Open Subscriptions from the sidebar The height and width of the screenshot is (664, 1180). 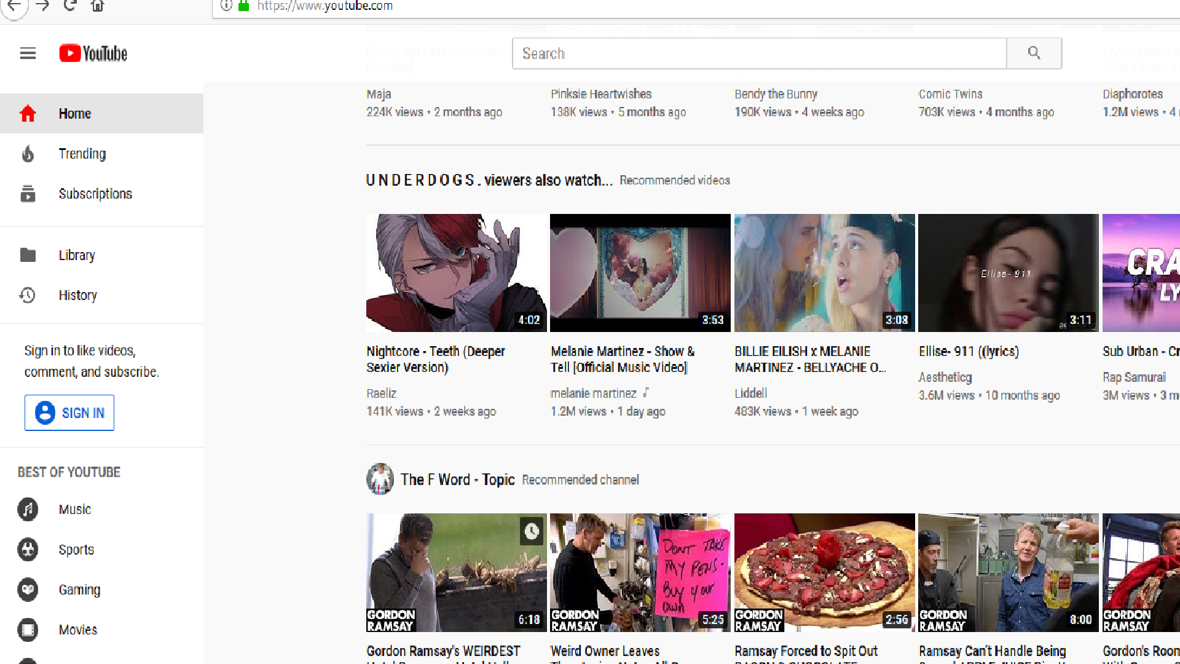pos(101,194)
